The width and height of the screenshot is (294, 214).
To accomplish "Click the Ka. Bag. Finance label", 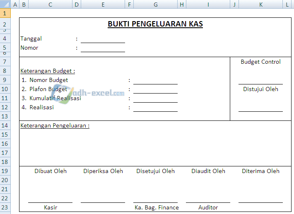I will point(157,207).
